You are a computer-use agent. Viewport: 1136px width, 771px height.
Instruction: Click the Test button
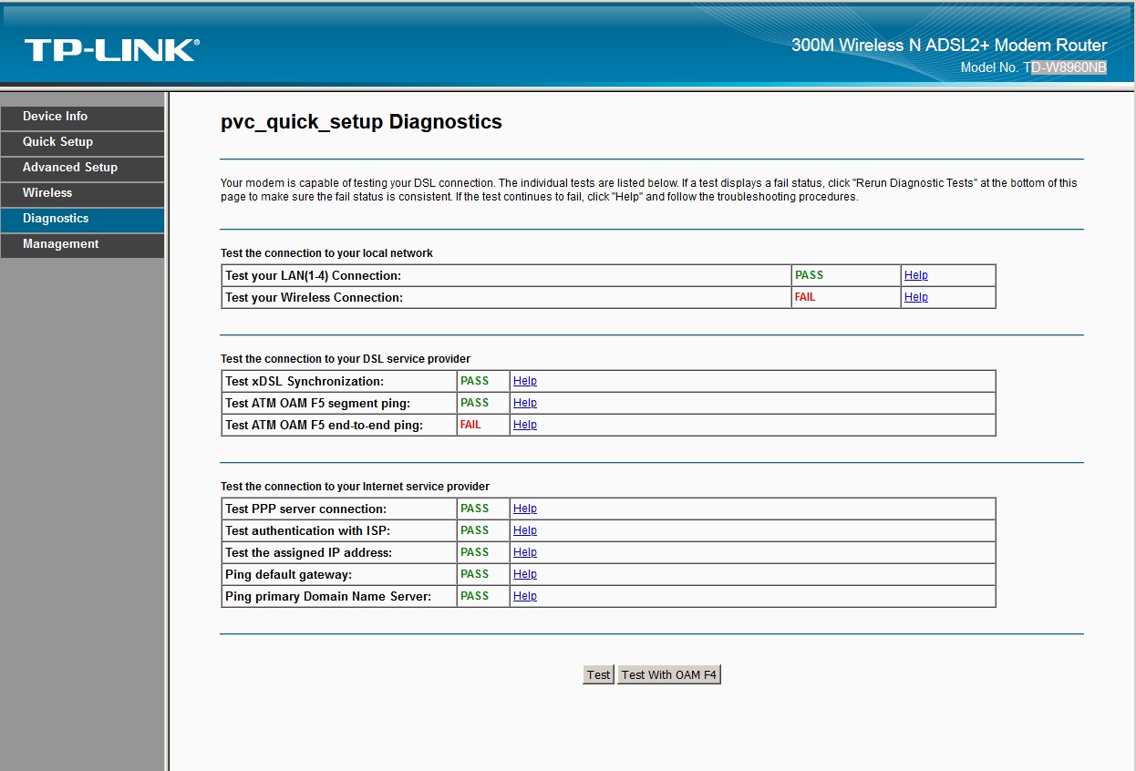pyautogui.click(x=598, y=674)
